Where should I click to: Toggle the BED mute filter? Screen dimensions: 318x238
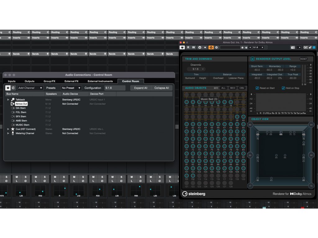(x=232, y=88)
